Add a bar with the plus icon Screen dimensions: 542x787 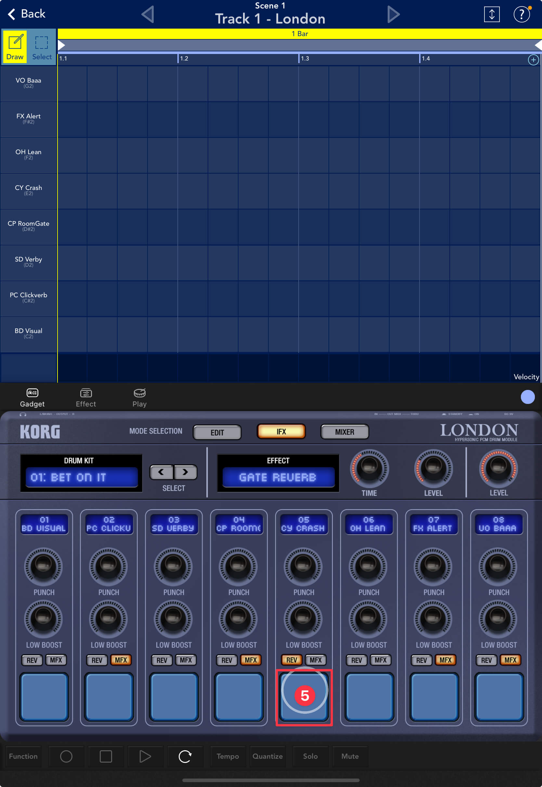(x=533, y=60)
